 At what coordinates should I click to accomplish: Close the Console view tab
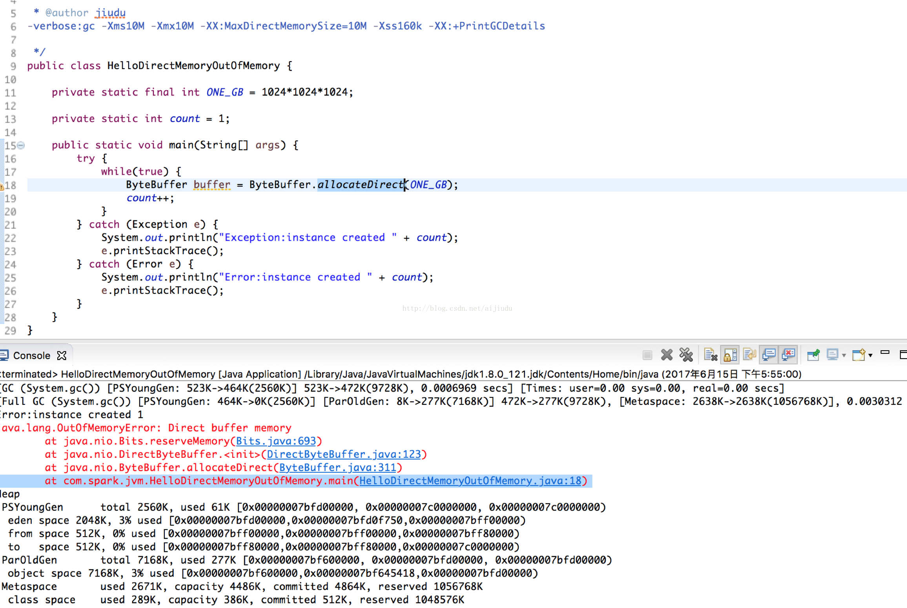(x=62, y=356)
